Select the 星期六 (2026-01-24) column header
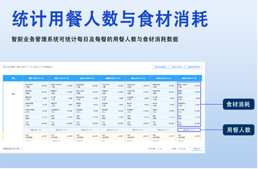Screen dimensions: 258x169 coord(164,78)
